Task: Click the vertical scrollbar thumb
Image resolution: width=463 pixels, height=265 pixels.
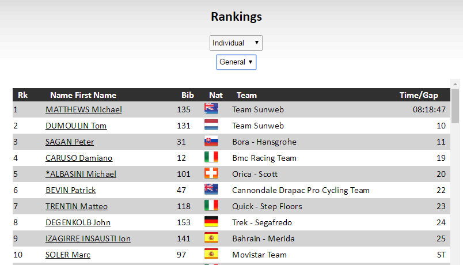Action: coord(455,107)
